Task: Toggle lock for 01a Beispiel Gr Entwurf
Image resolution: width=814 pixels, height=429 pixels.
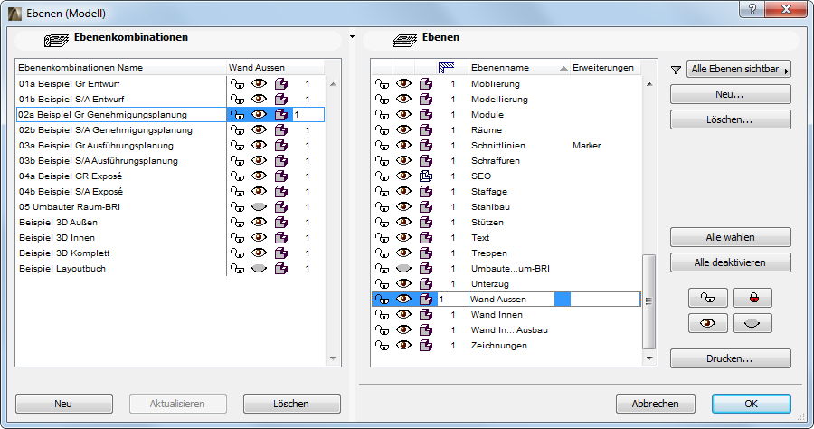Action: click(237, 83)
